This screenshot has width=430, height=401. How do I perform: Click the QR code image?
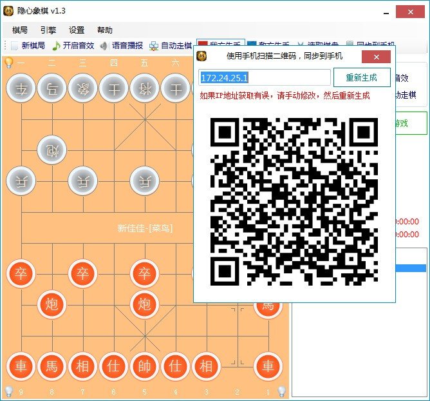[294, 202]
